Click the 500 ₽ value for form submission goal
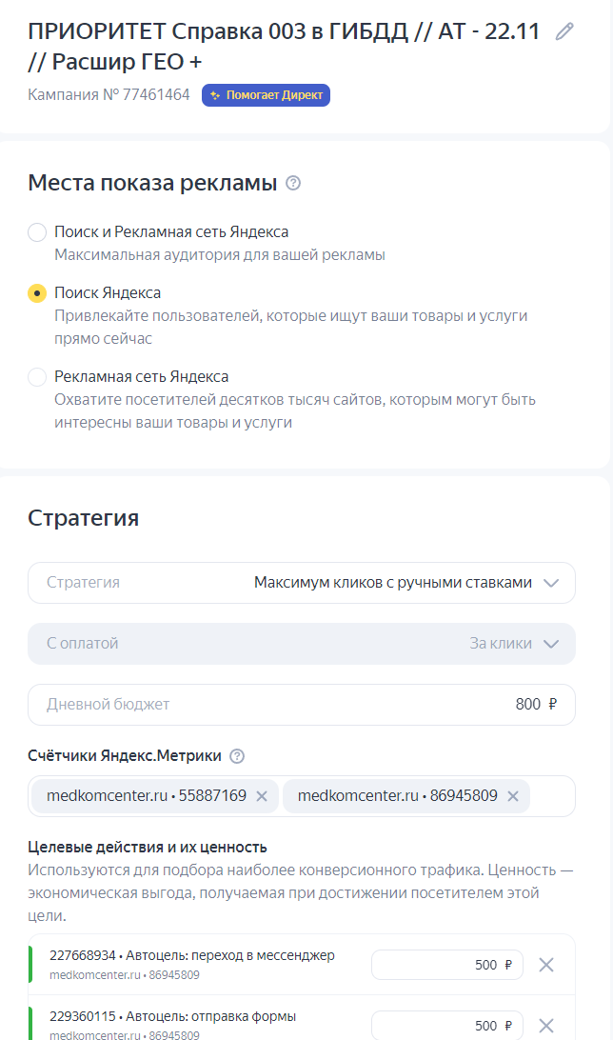 coord(446,1026)
